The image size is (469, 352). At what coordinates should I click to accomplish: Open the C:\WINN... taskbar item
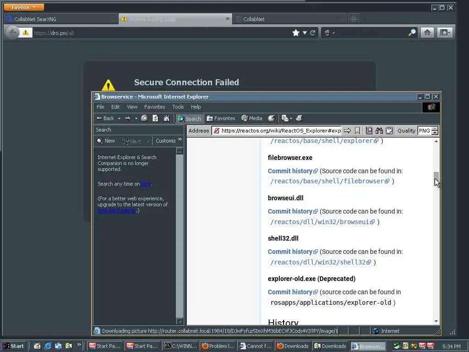tap(180, 346)
